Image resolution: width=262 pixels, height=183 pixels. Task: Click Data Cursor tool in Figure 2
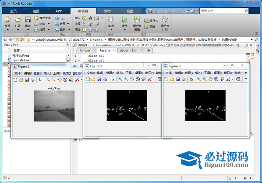pos(144,79)
